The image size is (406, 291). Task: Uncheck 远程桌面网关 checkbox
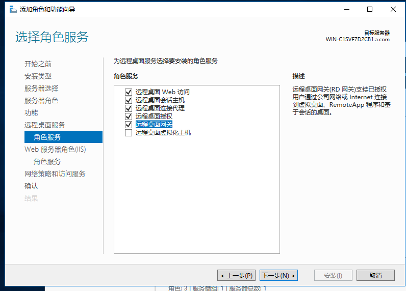[x=129, y=125]
